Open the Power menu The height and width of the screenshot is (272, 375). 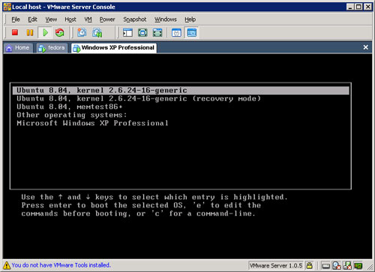(107, 20)
